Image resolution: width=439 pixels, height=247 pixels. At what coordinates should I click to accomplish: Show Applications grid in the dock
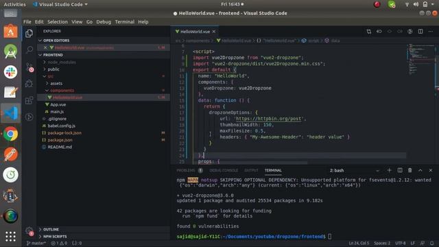tap(10, 237)
